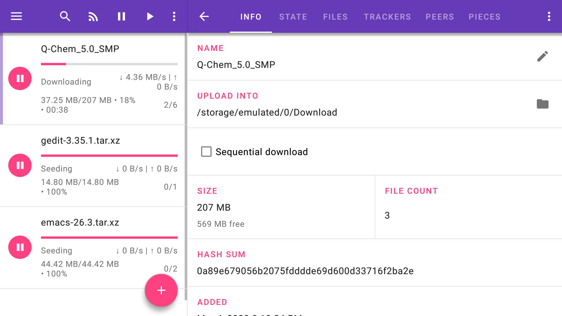Open the detail pane overflow menu
The width and height of the screenshot is (562, 316).
pos(549,16)
